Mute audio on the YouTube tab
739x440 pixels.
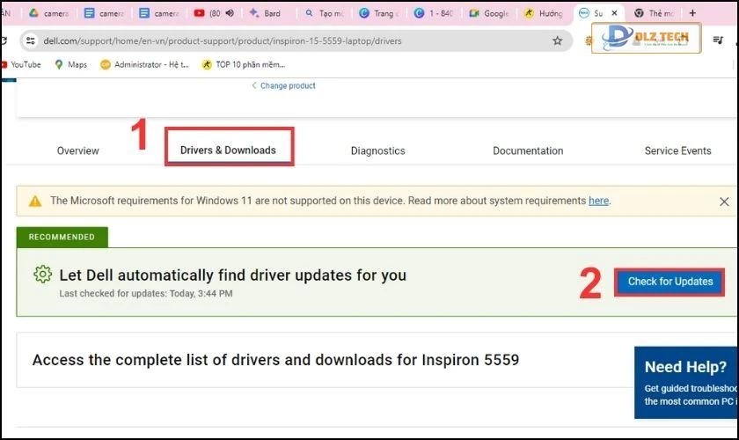(x=230, y=13)
